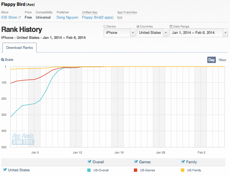Expand the countries dropdown arrow
The image size is (230, 176).
(x=166, y=33)
